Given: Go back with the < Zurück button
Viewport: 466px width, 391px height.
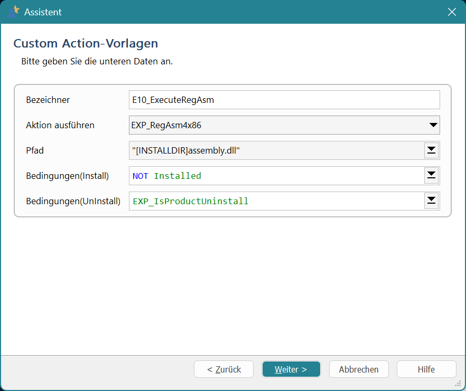Looking at the screenshot, I should tap(223, 369).
